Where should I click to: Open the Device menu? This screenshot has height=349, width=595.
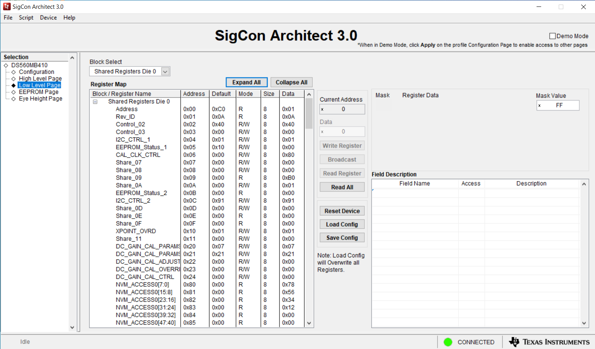(x=48, y=18)
